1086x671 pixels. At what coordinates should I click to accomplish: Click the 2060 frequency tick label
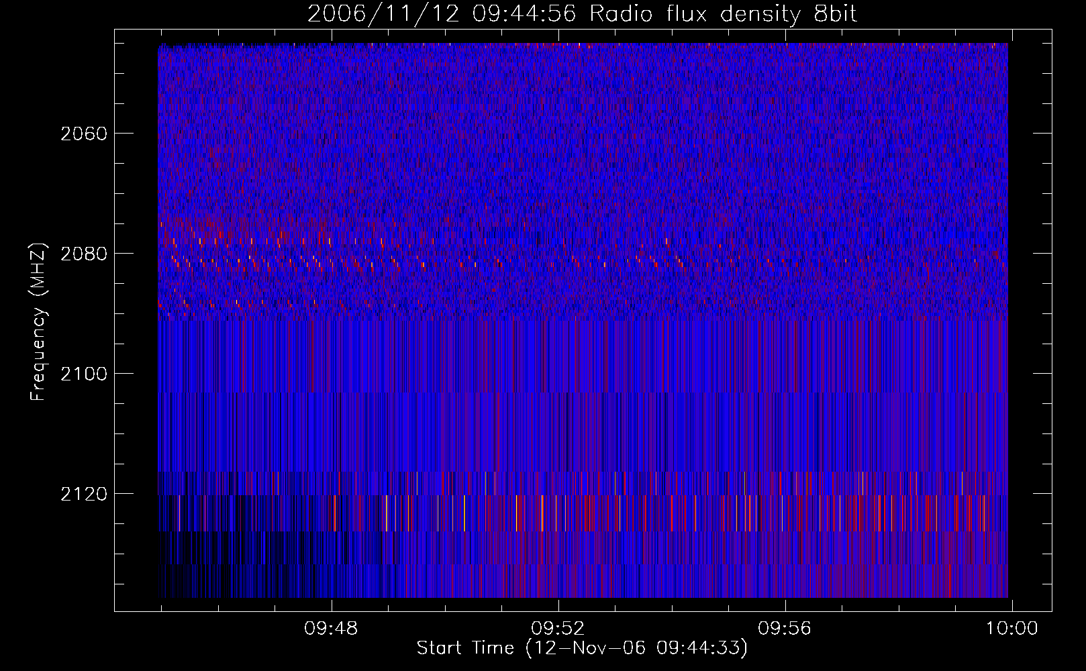(x=84, y=134)
